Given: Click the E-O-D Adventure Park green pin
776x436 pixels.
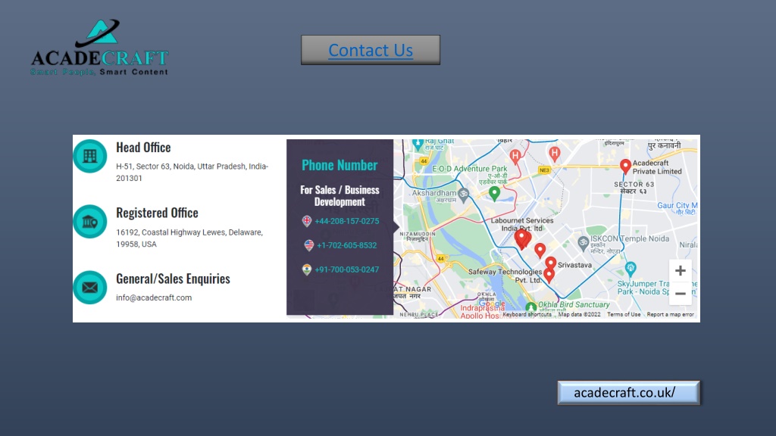Looking at the screenshot, I should click(x=494, y=193).
